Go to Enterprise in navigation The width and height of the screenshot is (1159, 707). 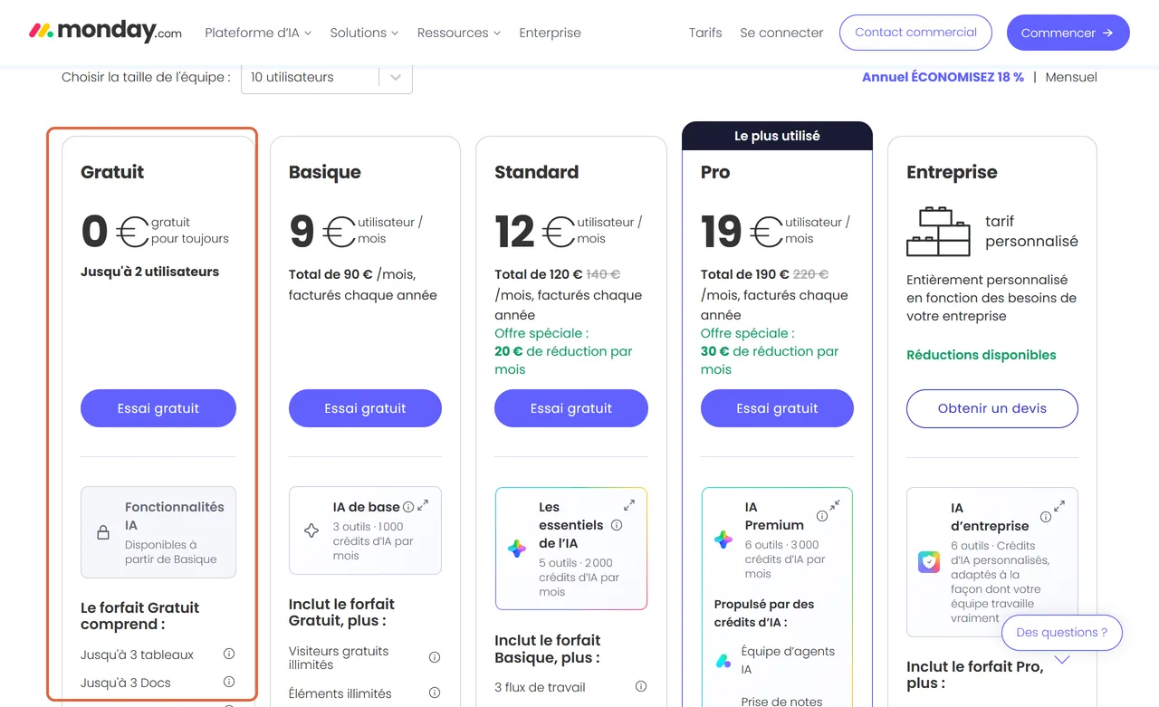click(550, 33)
